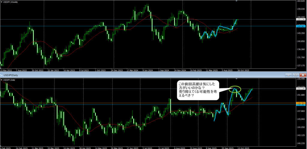The image size is (307, 149).
Task: Click the 9 Jun 2024 date on weekly time axis
Action: click(x=148, y=70)
